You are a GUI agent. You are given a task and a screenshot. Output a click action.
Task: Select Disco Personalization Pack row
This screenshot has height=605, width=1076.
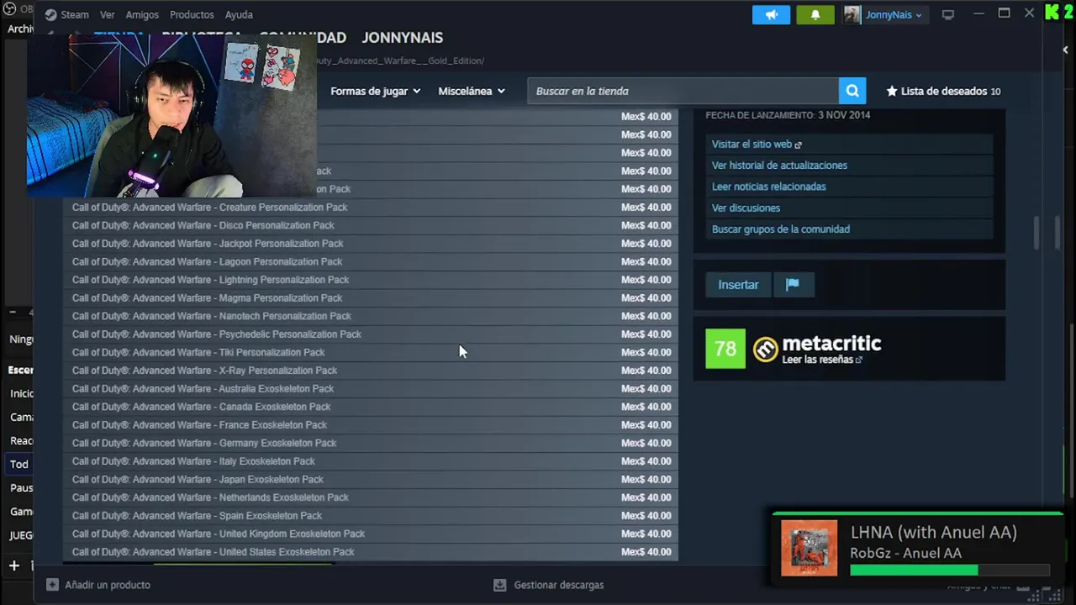pos(370,225)
